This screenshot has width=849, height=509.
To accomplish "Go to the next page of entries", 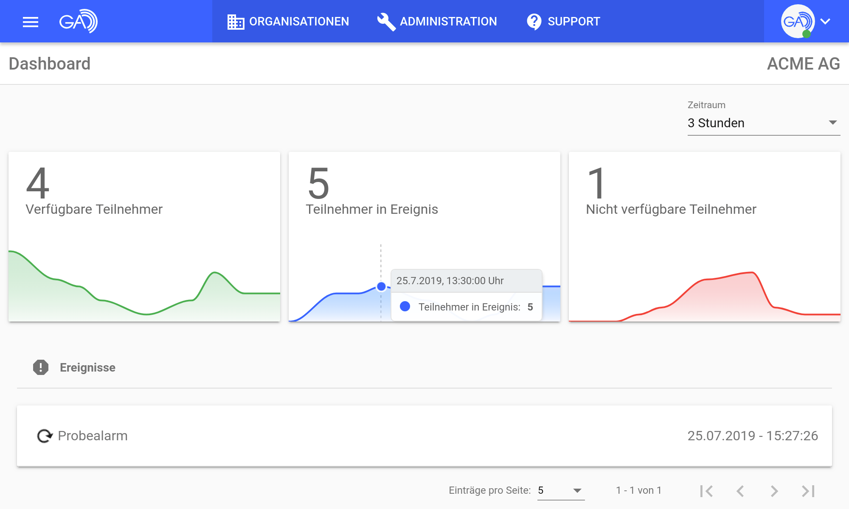I will click(x=774, y=491).
